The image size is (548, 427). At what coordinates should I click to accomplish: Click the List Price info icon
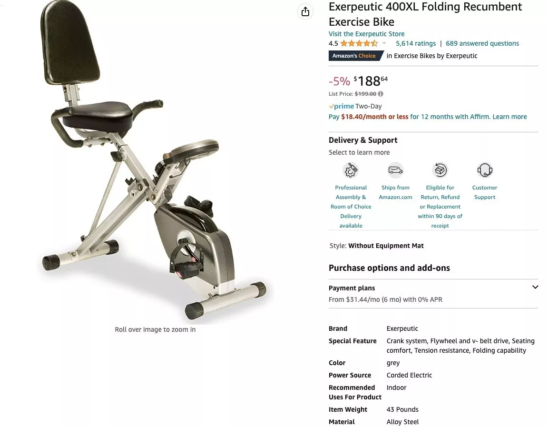381,94
